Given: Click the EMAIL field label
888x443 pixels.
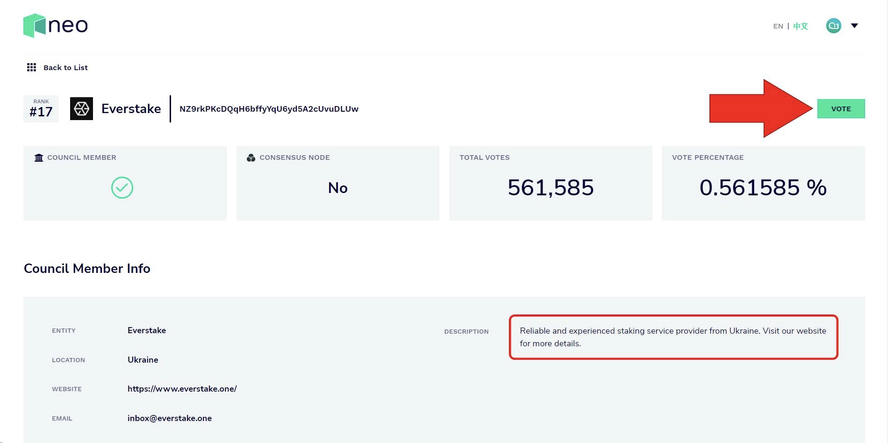Looking at the screenshot, I should point(62,418).
